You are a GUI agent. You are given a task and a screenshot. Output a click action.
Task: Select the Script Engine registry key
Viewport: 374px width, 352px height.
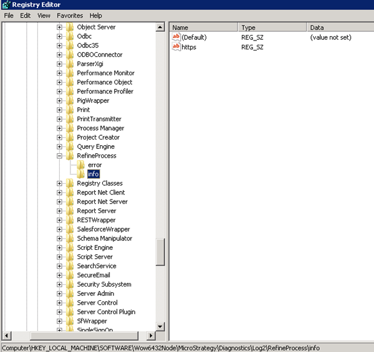point(95,248)
